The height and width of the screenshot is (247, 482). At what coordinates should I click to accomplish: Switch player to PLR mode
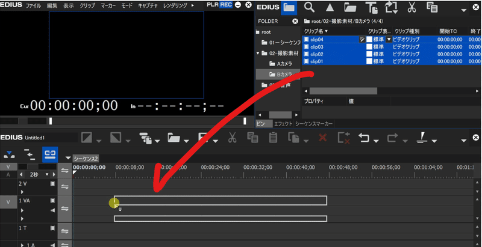(213, 5)
